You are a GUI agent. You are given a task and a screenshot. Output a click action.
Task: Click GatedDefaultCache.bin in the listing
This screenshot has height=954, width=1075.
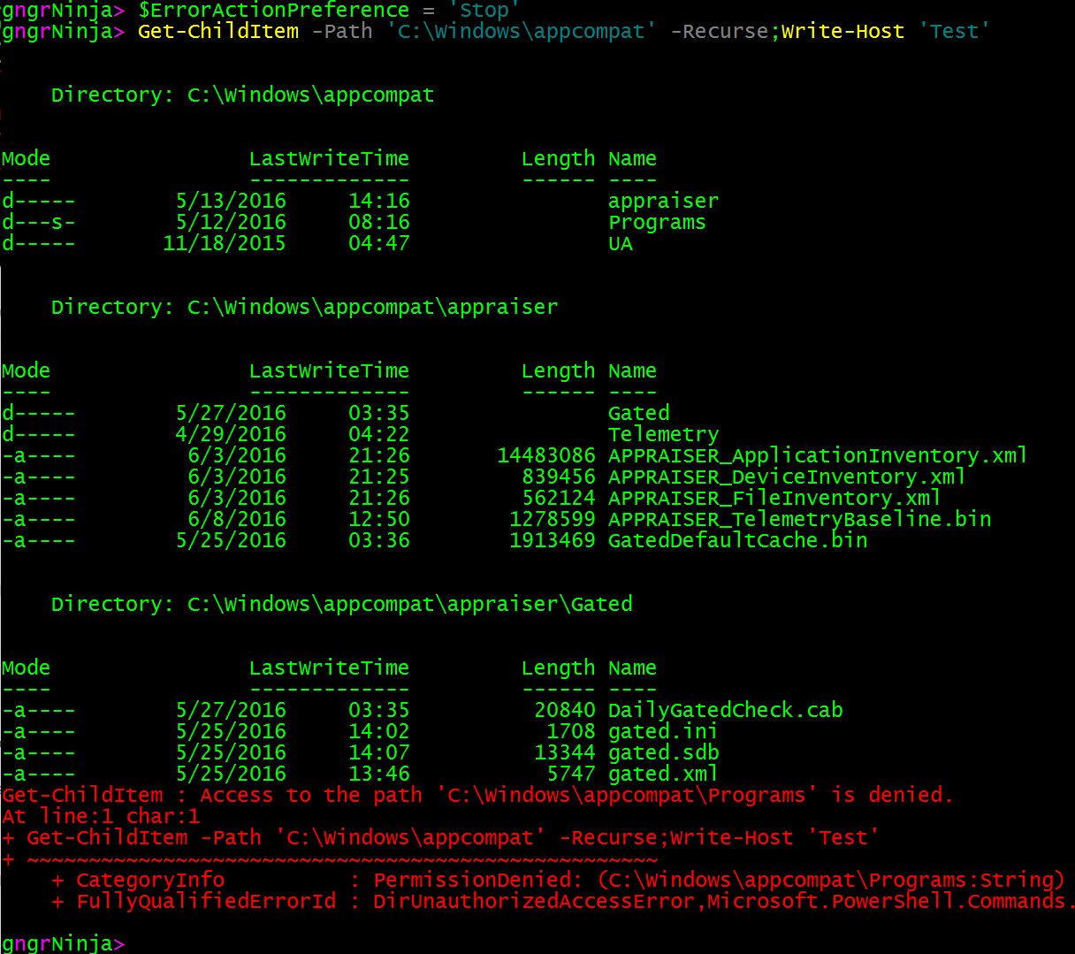[737, 540]
